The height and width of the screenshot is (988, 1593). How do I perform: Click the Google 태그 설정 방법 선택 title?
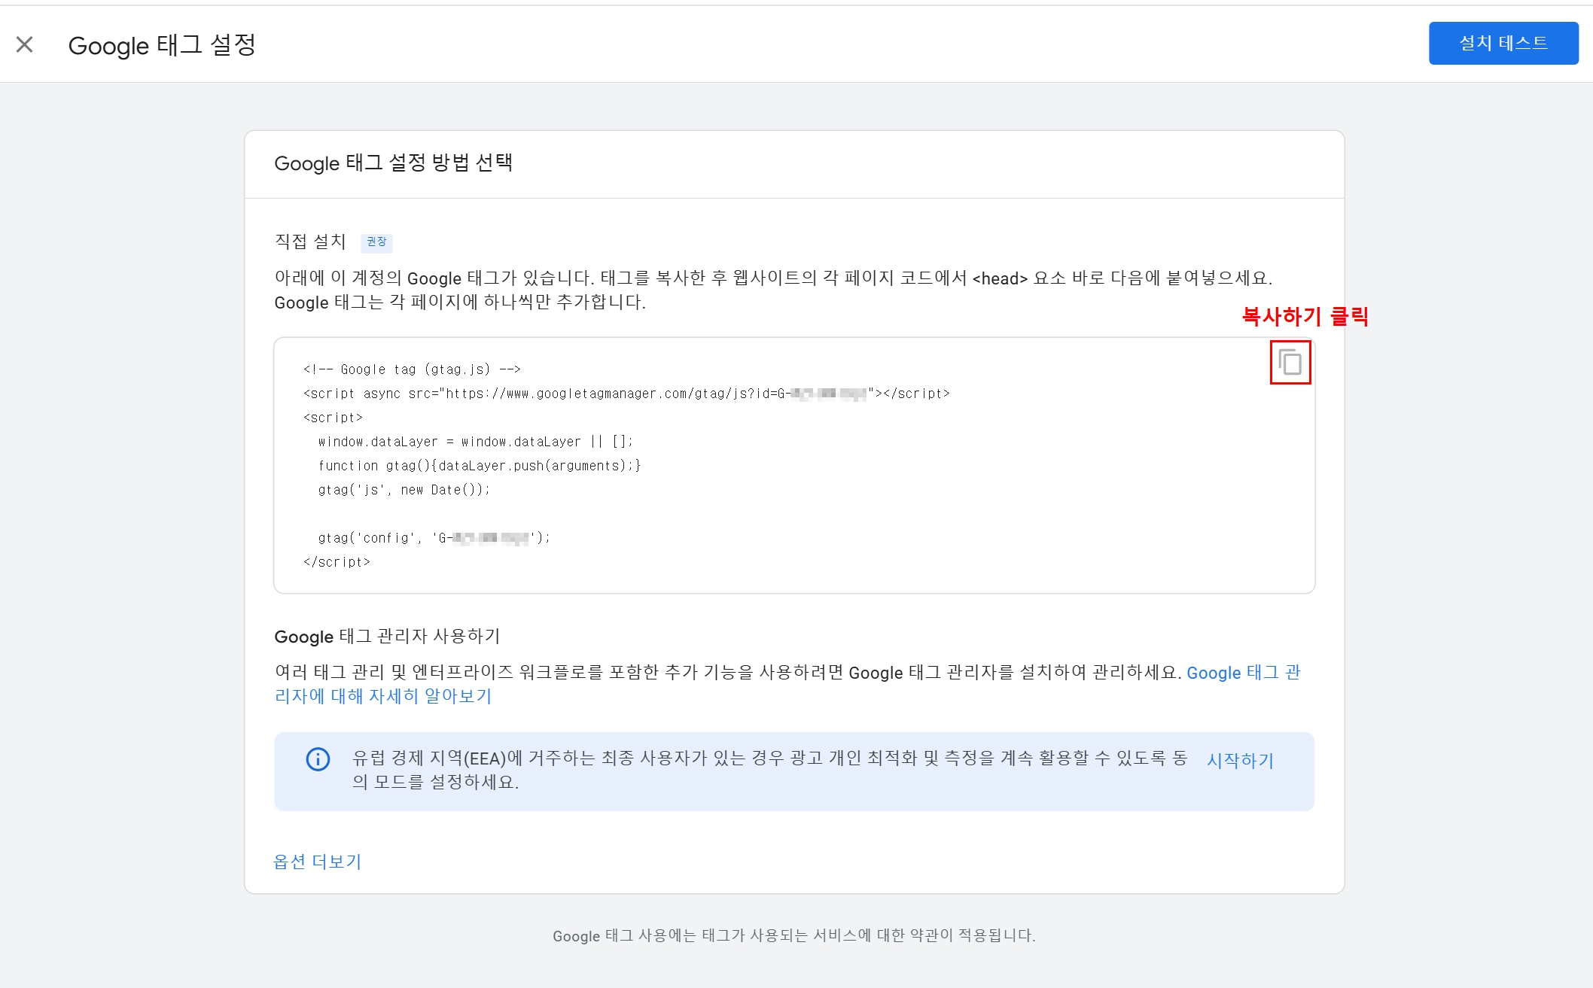pos(395,163)
